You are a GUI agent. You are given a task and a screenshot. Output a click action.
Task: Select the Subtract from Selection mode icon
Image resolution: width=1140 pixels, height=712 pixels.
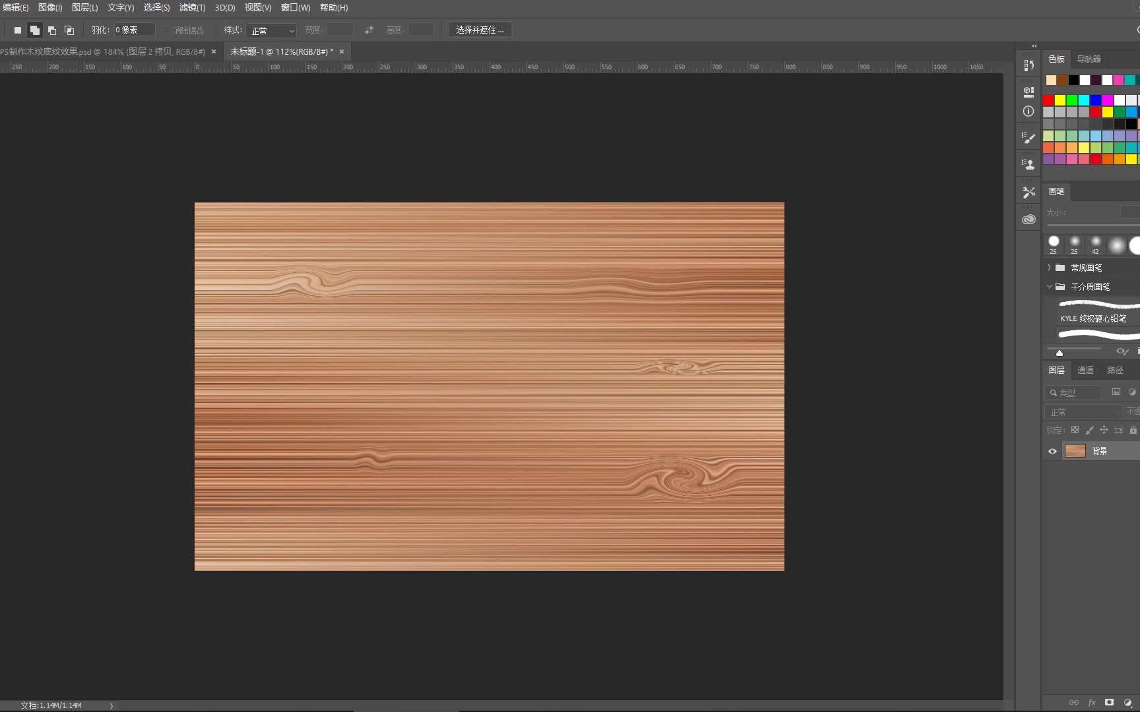(x=52, y=30)
